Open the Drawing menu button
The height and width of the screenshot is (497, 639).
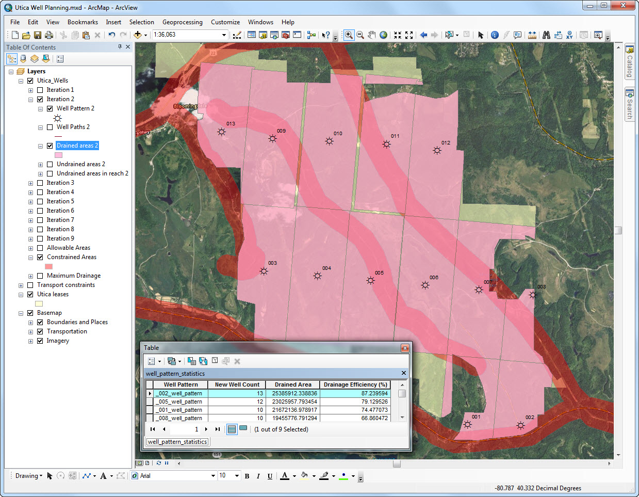pos(28,476)
